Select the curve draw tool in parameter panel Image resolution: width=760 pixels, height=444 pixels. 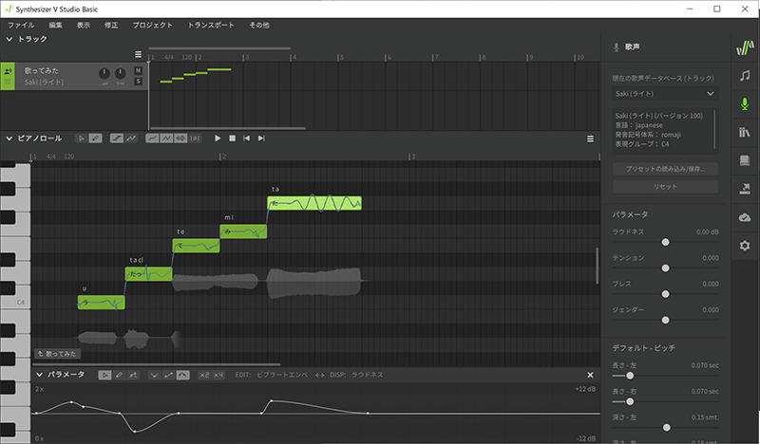[133, 376]
